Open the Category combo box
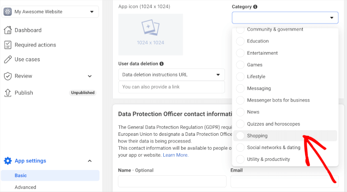 pos(285,17)
